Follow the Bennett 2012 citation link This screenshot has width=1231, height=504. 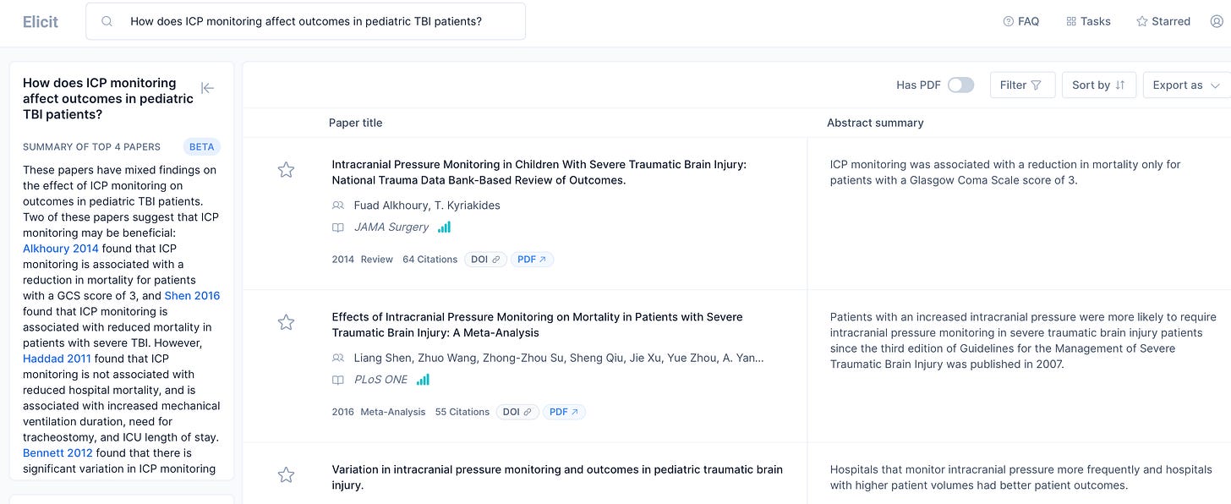pyautogui.click(x=57, y=453)
